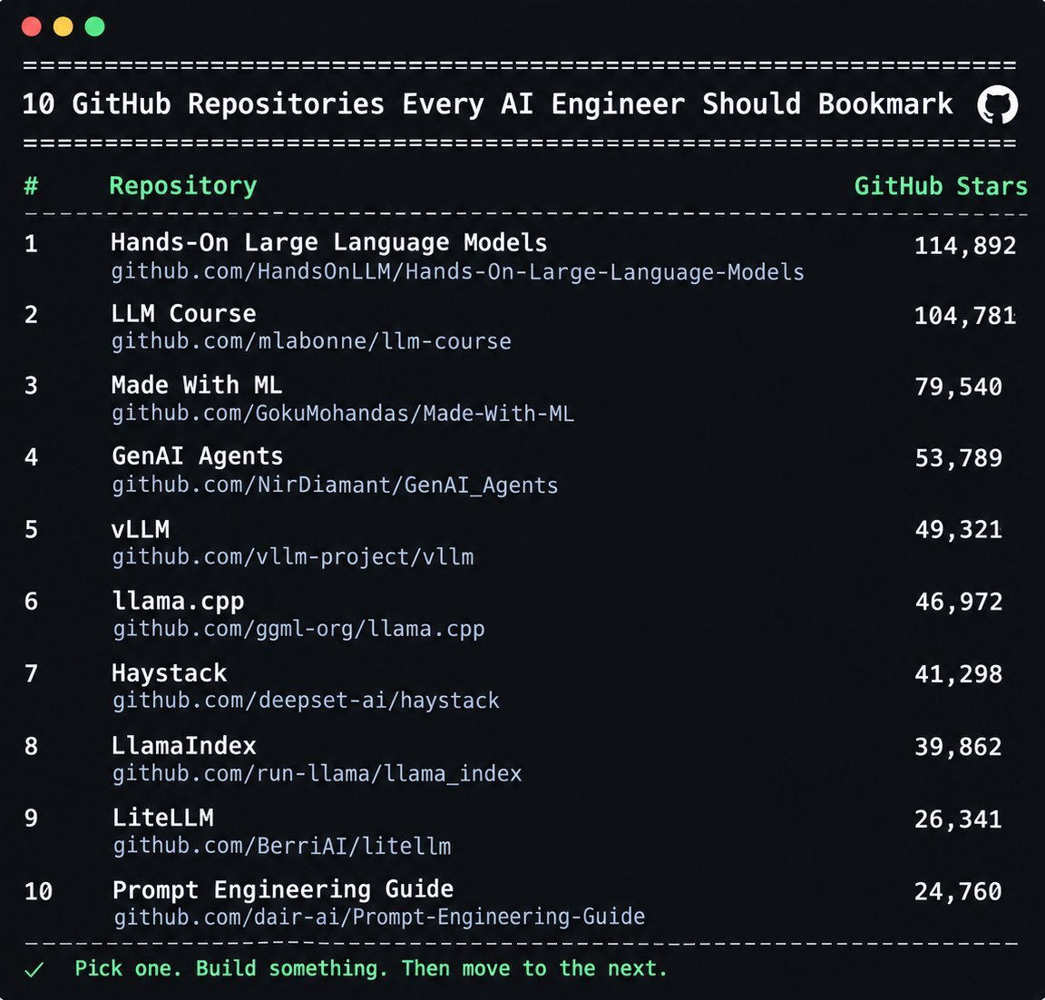
Task: Click the 'Repository' column header
Action: [183, 186]
